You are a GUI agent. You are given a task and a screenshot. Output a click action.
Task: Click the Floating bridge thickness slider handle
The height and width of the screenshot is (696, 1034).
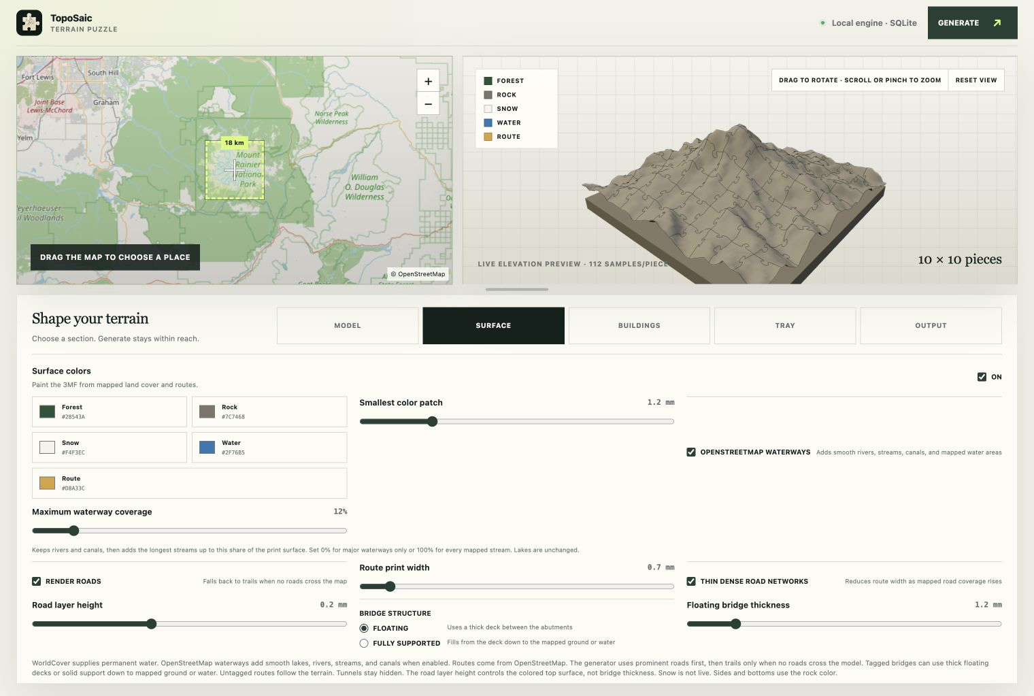tap(735, 624)
